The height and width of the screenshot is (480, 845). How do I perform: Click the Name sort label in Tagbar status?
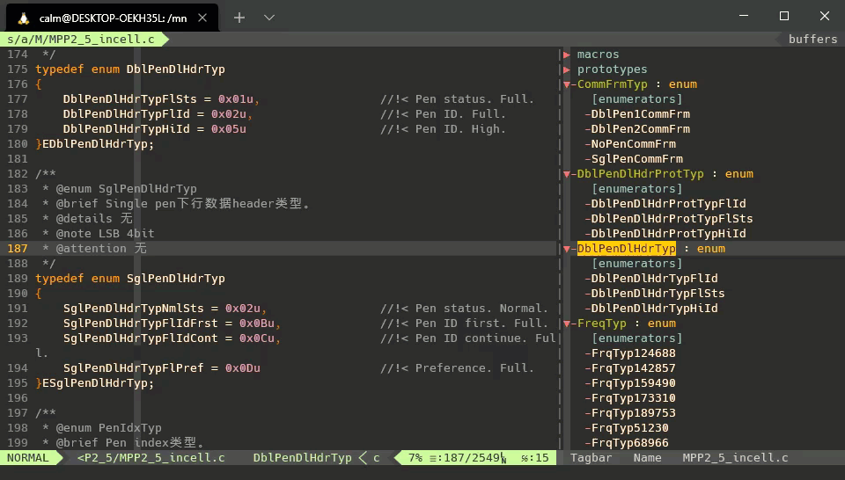click(647, 458)
